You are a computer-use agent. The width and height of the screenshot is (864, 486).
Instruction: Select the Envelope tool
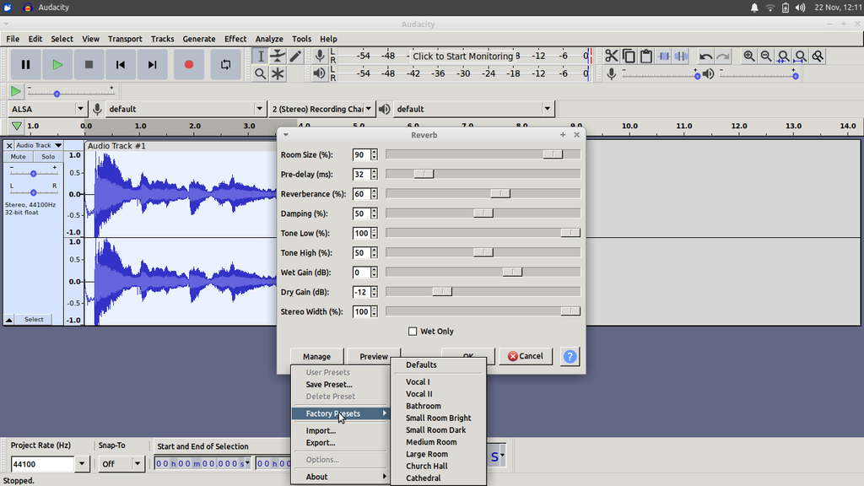click(x=278, y=56)
